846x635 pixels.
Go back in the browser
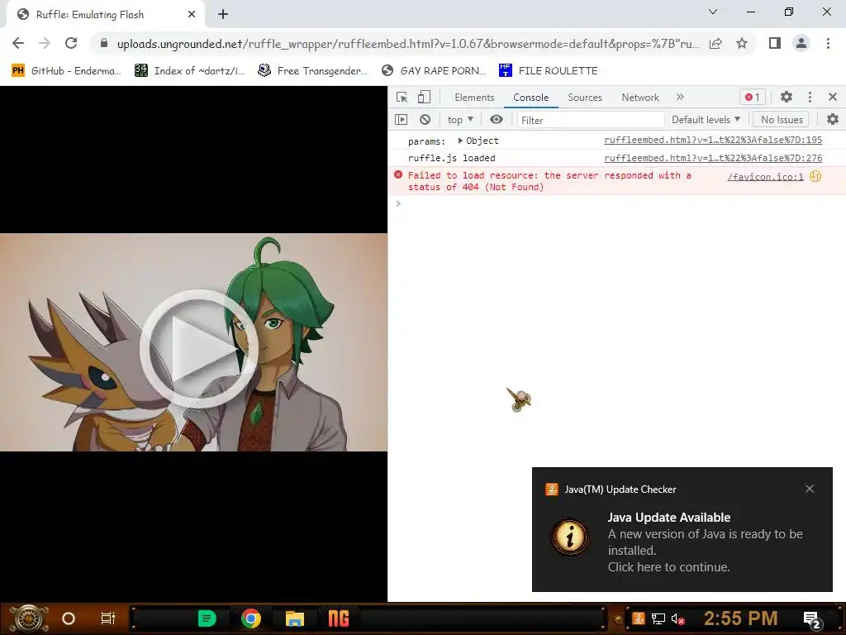click(x=18, y=43)
